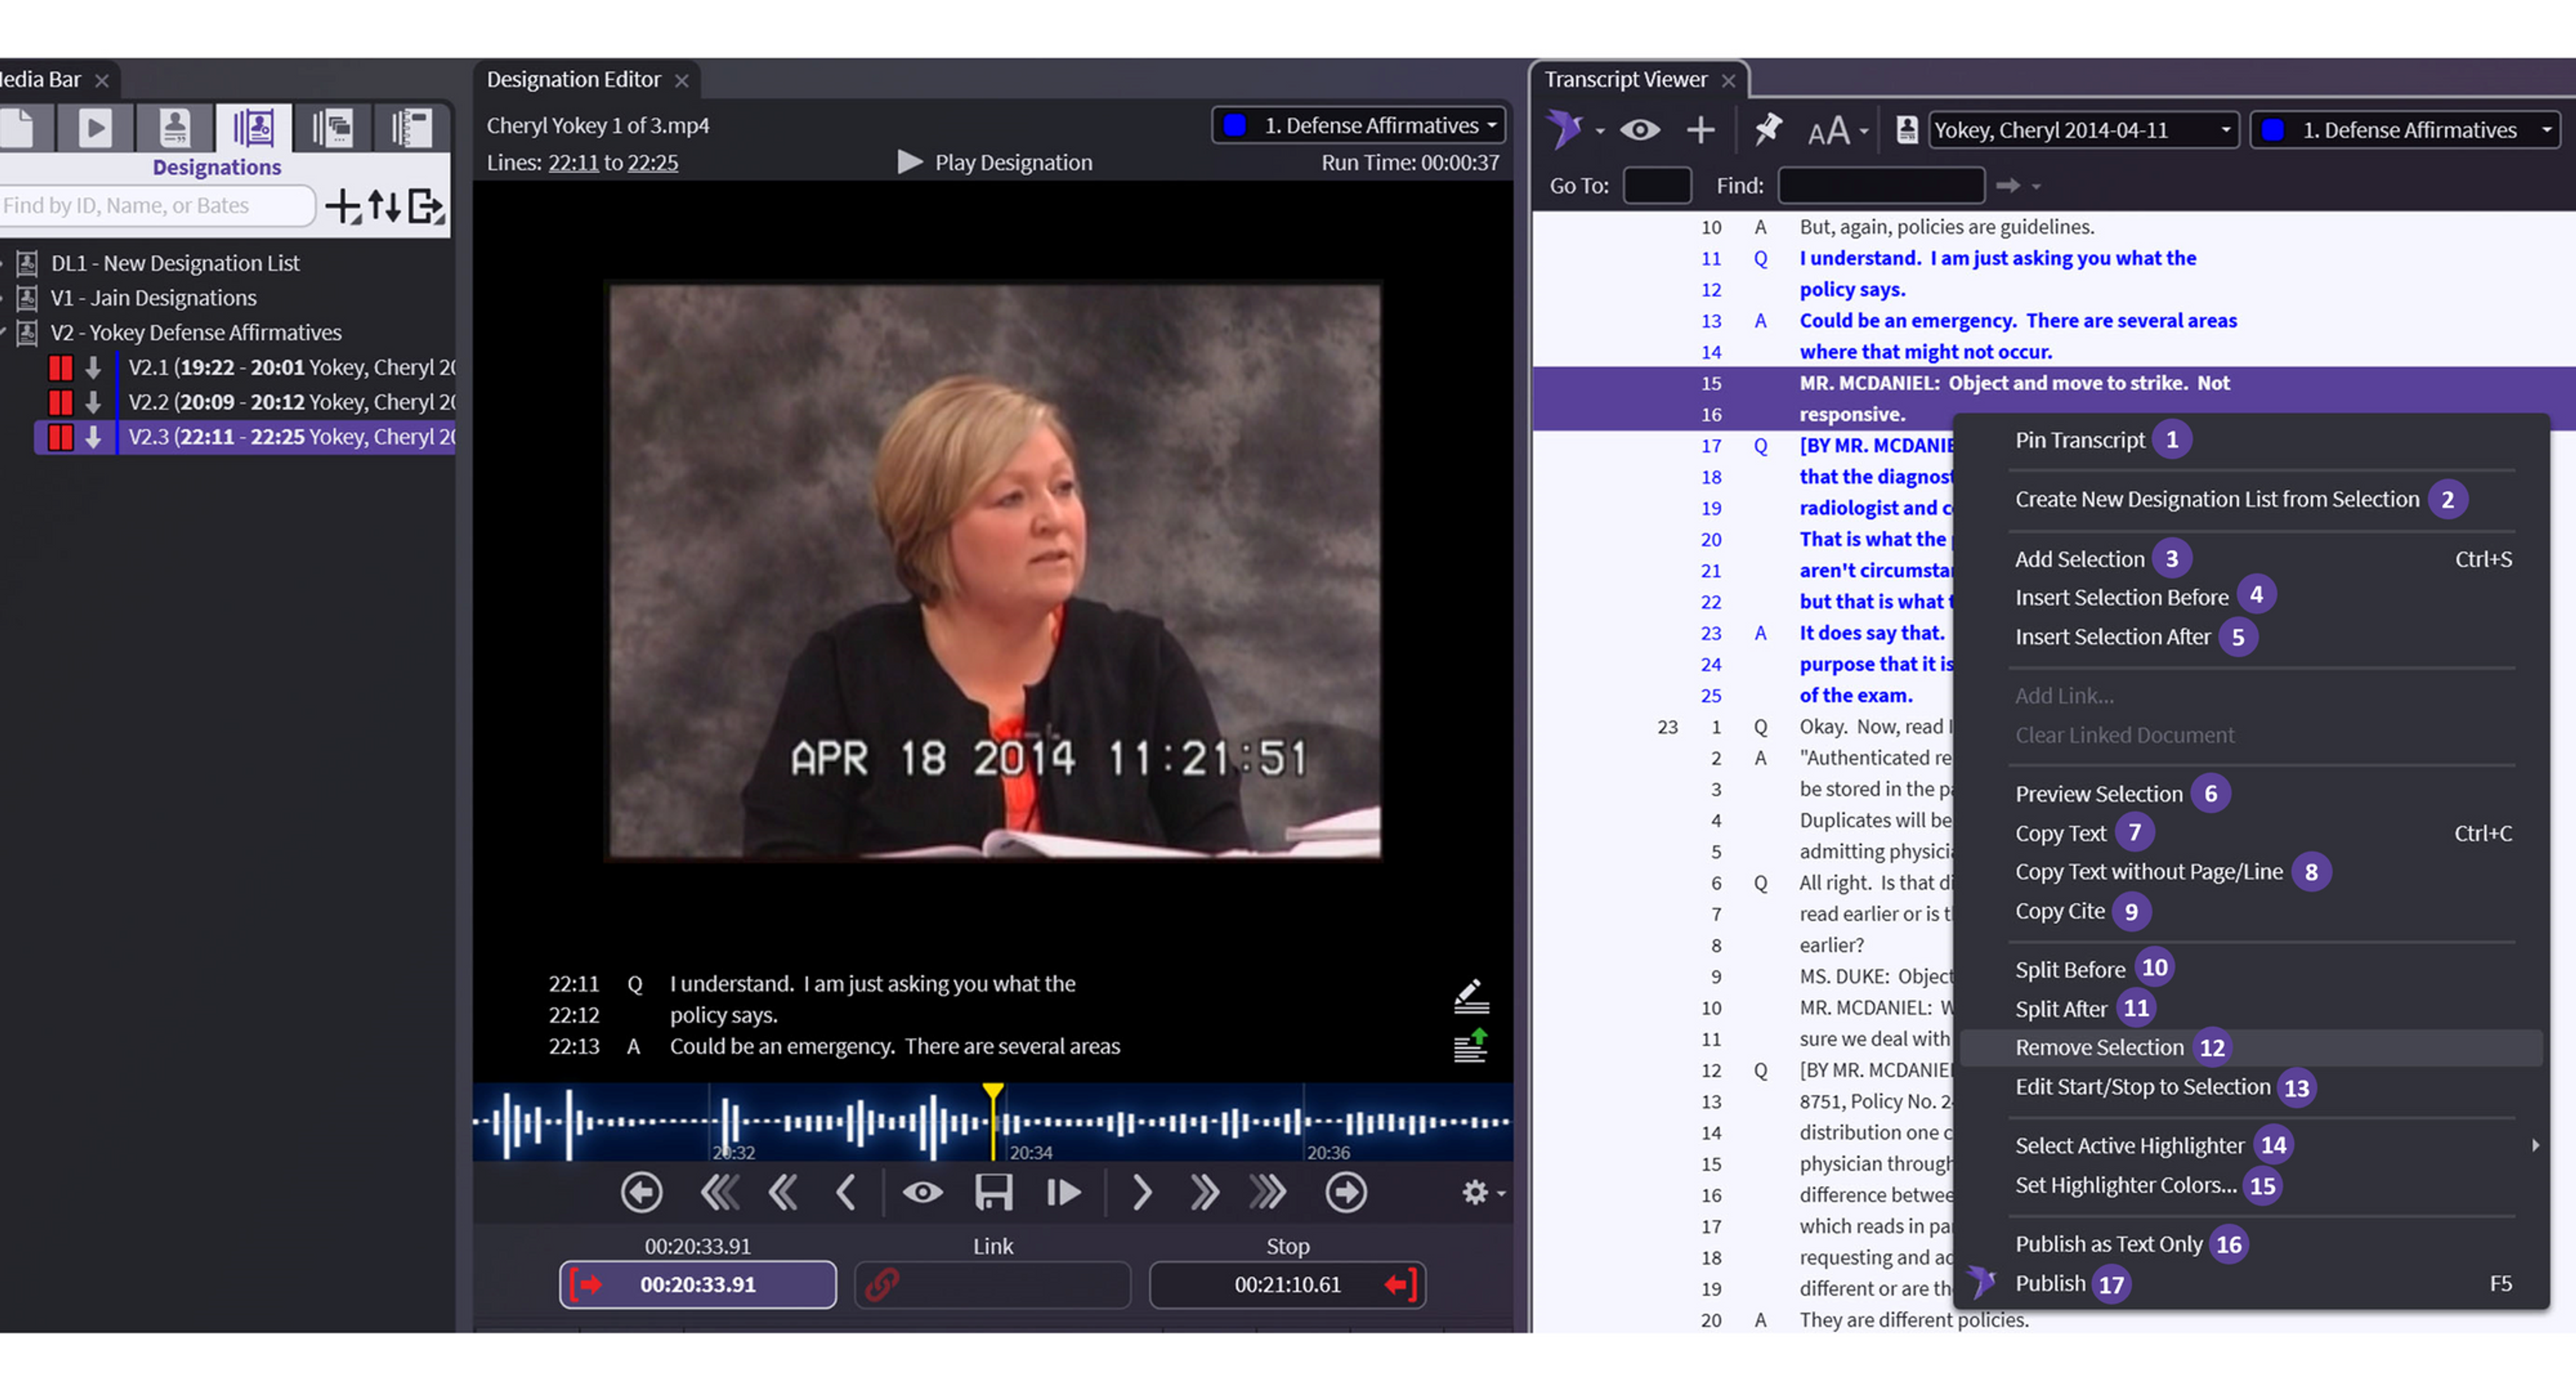Click the 22:25 line link
The image size is (2576, 1396).
pyautogui.click(x=652, y=162)
